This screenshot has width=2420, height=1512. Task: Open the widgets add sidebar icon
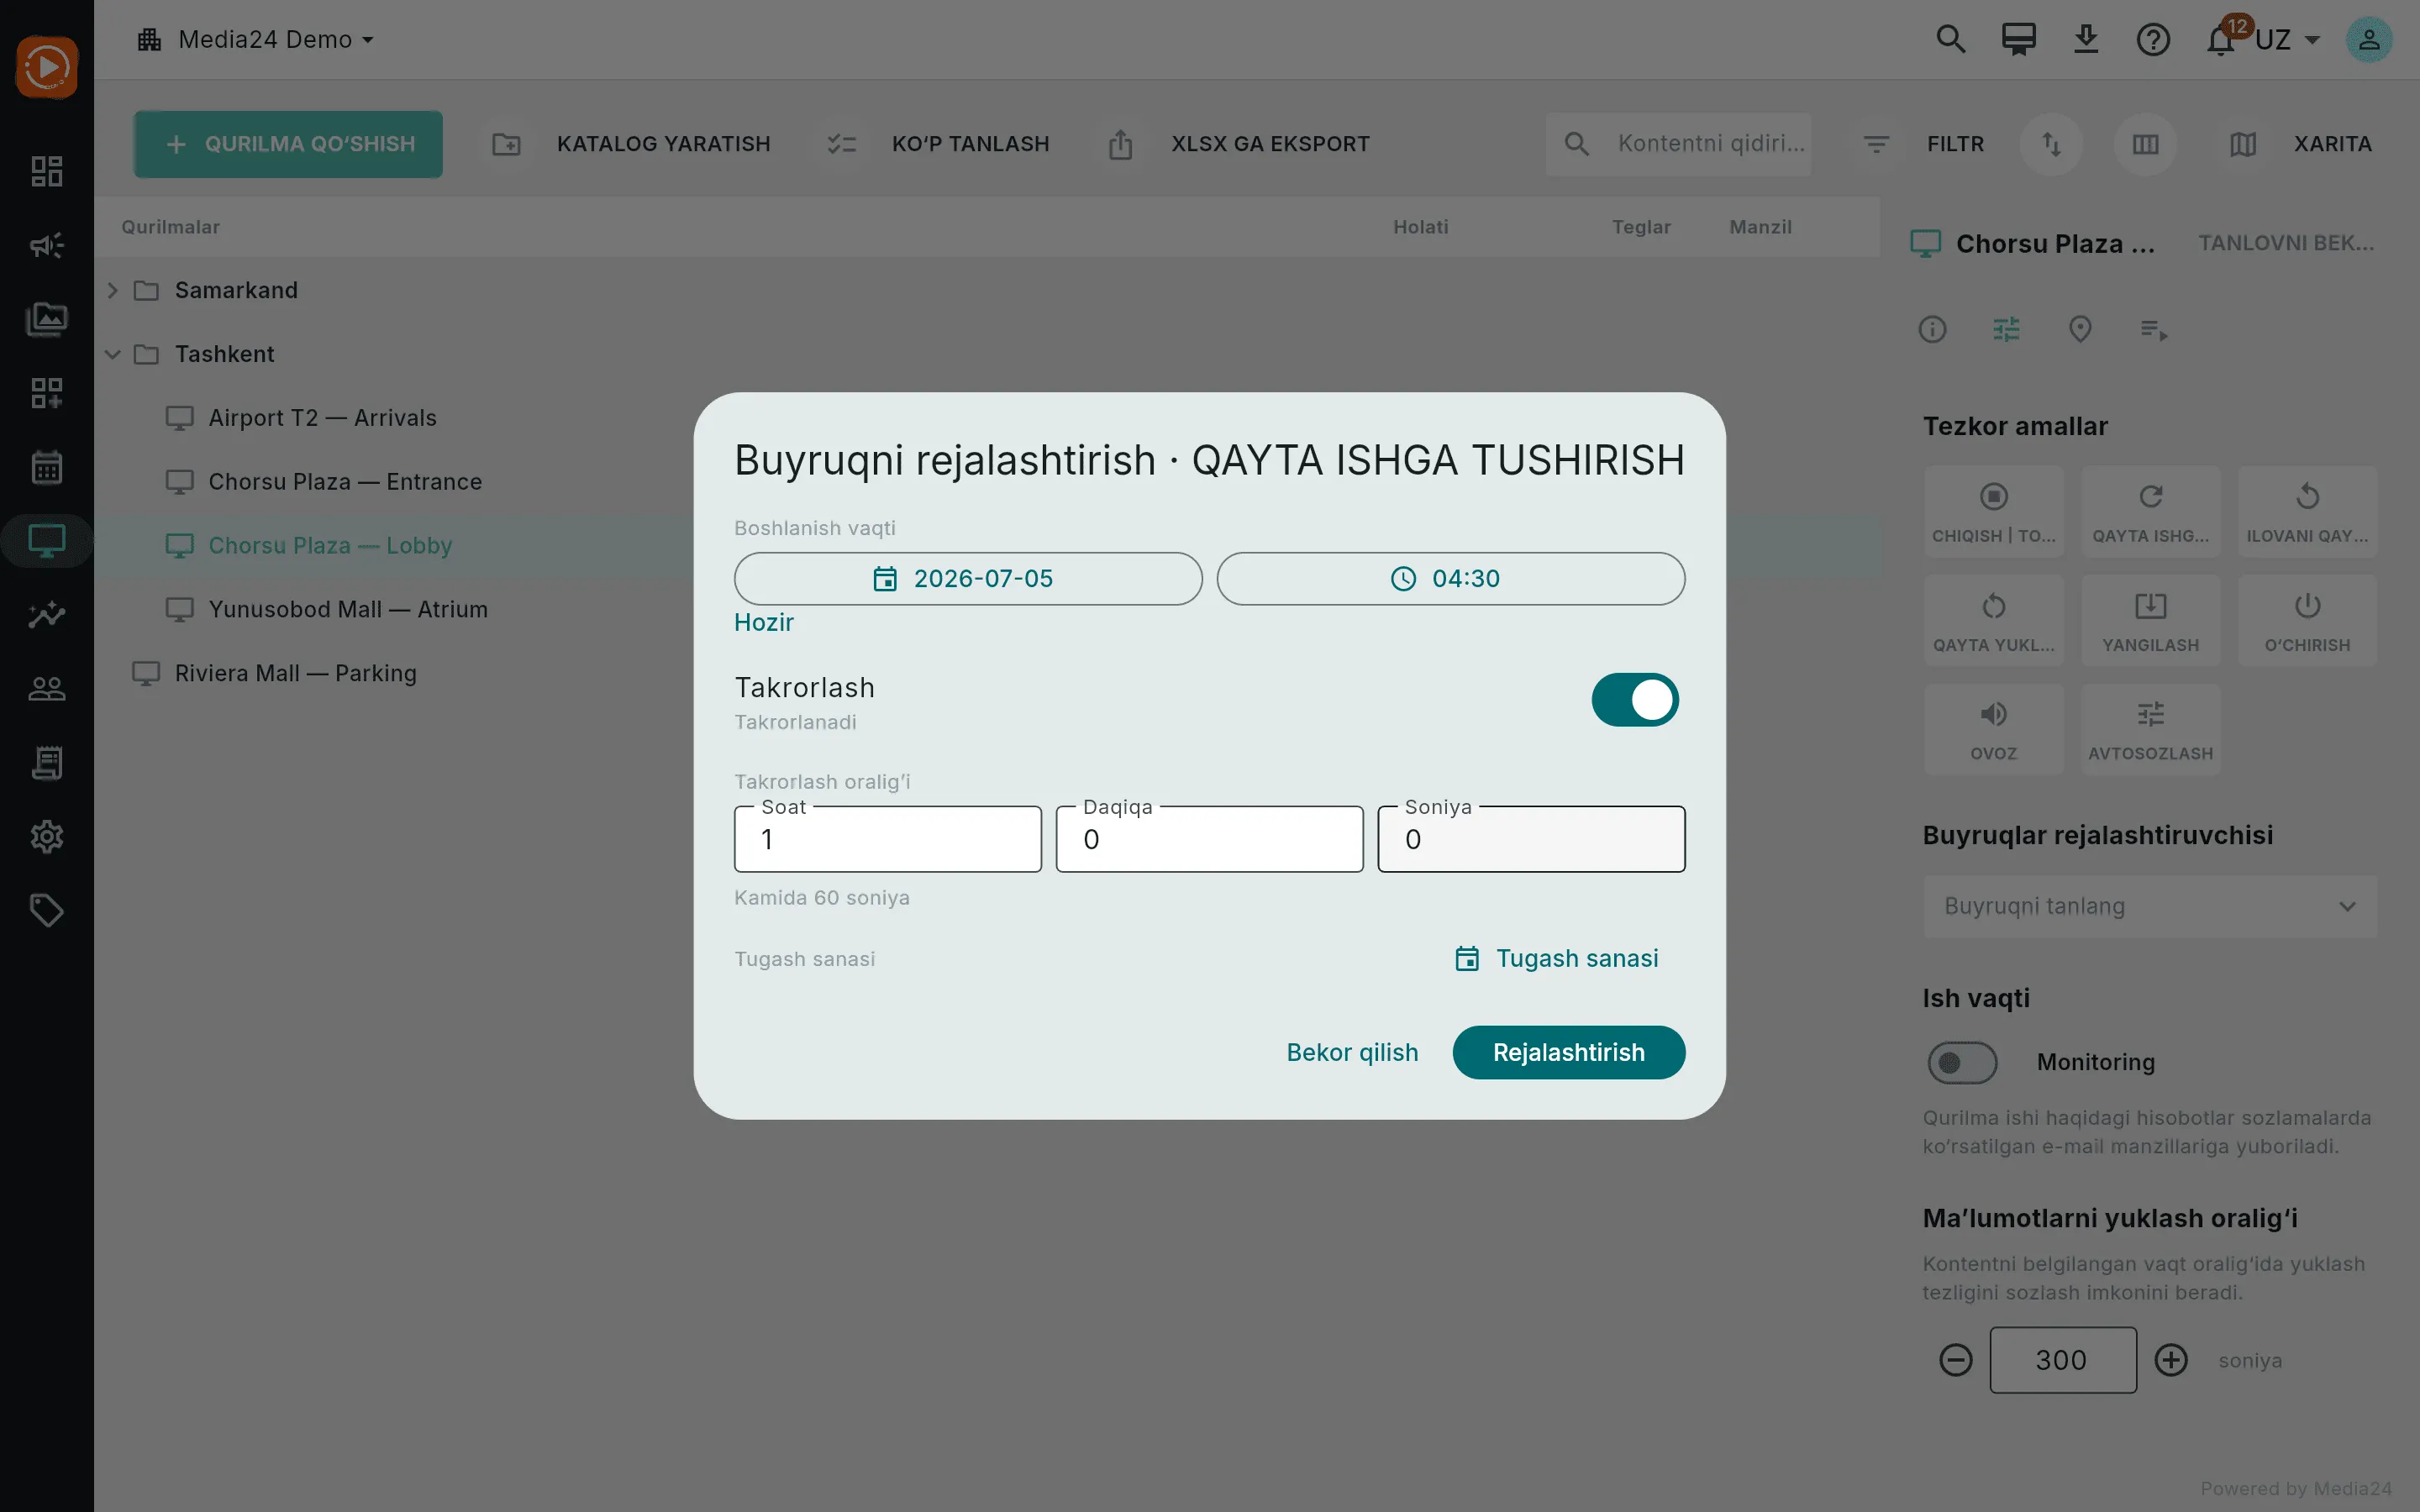click(47, 393)
